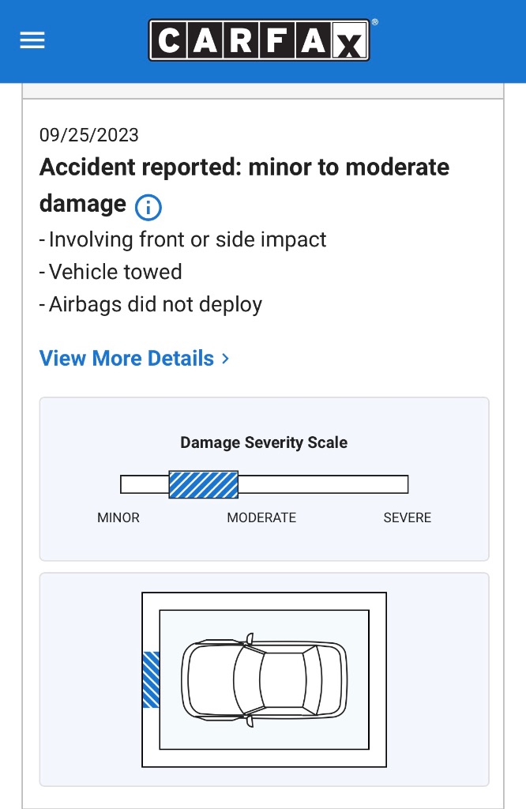This screenshot has height=809, width=526.
Task: Click the MODERATE severity label
Action: pyautogui.click(x=261, y=517)
